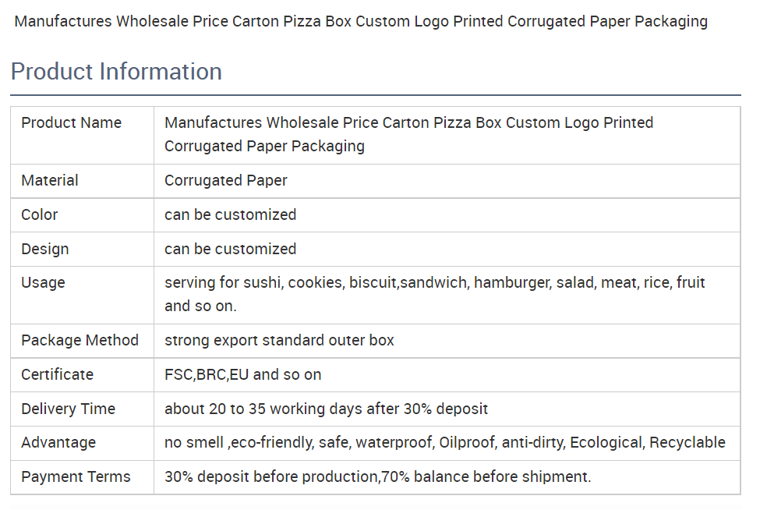Click the Design label cell
Screen dimensions: 767x510
click(x=45, y=250)
